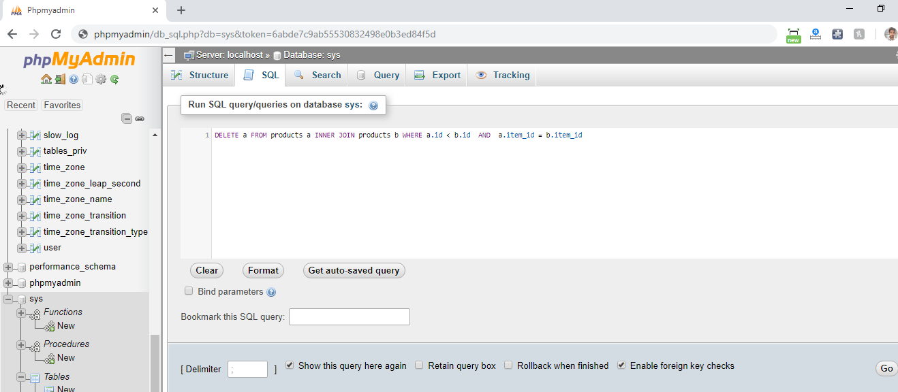Open the puzzle piece extension icon
Screen dimensions: 898x392
(837, 33)
